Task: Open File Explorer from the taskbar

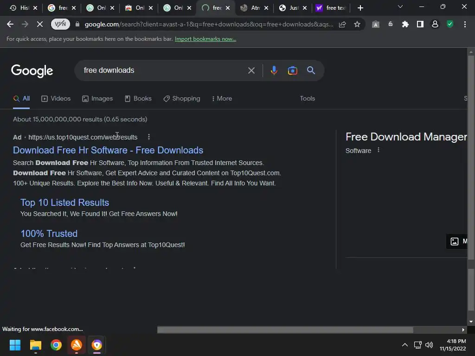Action: (35, 345)
